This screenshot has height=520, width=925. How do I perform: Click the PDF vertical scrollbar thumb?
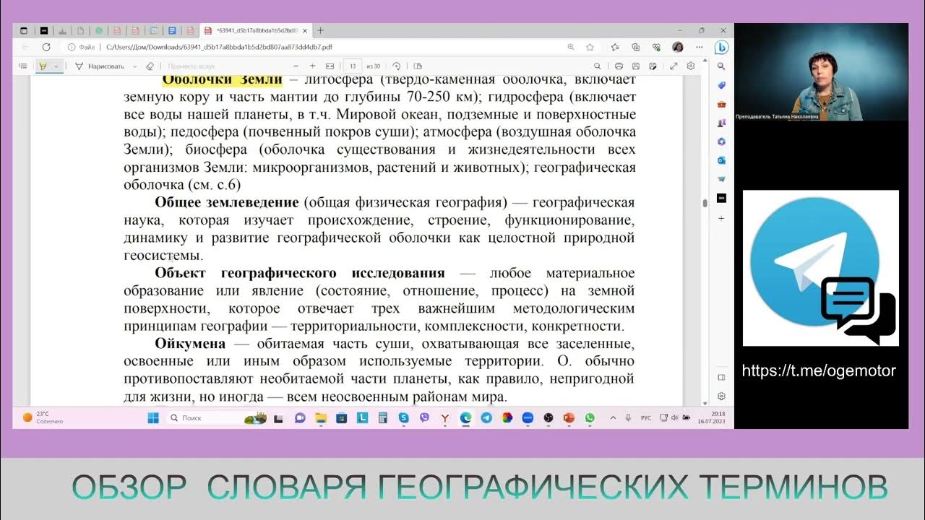click(x=705, y=203)
